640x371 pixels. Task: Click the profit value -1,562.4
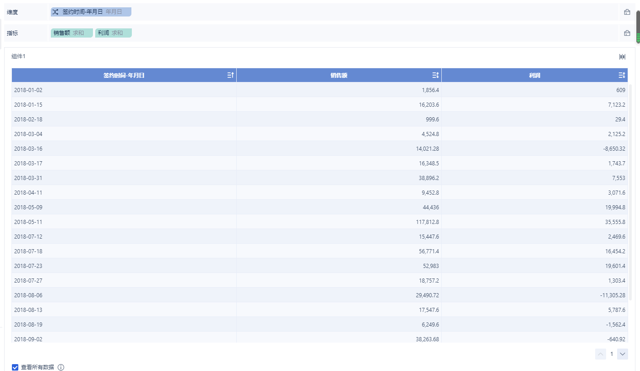616,324
